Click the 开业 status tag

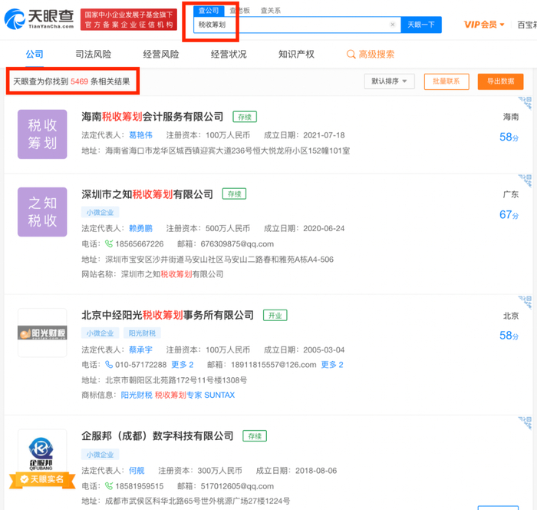pyautogui.click(x=275, y=315)
